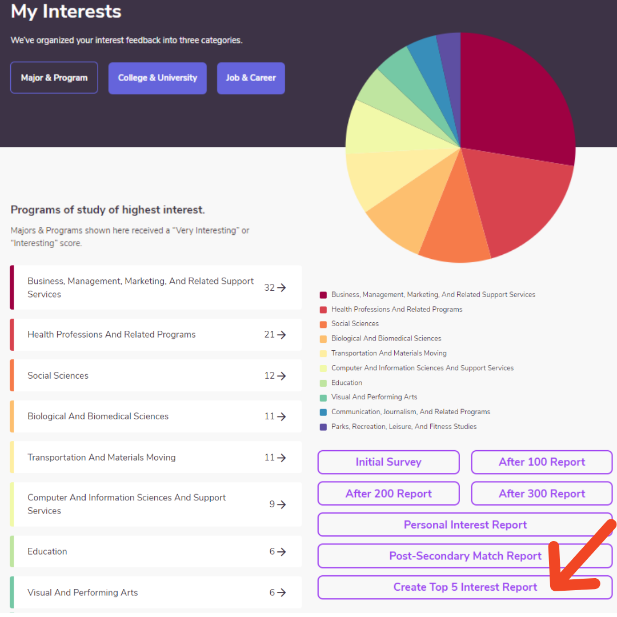
Task: Click Parks, Recreation legend purple swatch
Action: tap(323, 427)
